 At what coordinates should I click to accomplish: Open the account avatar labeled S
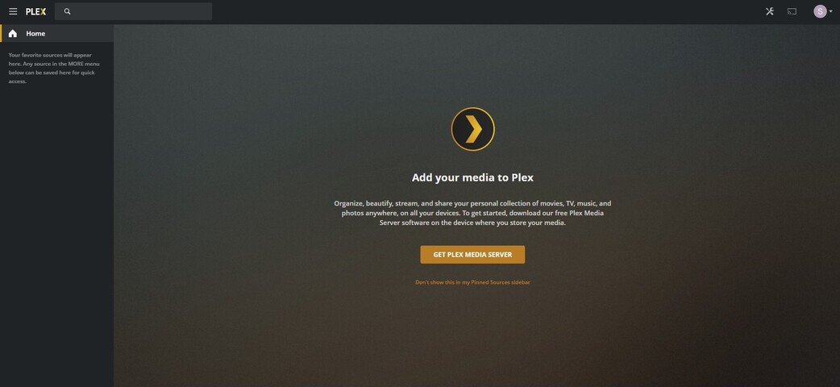point(820,11)
